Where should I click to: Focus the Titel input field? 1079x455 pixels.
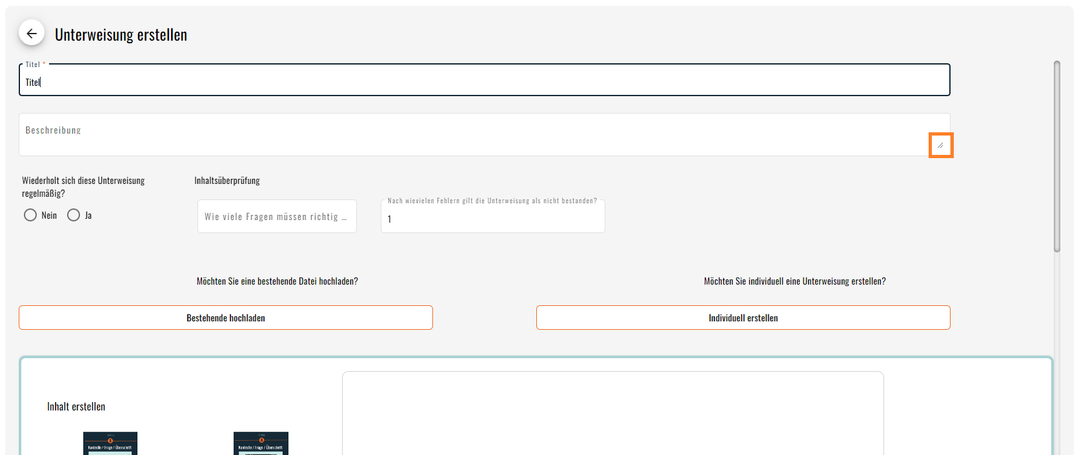pos(485,80)
